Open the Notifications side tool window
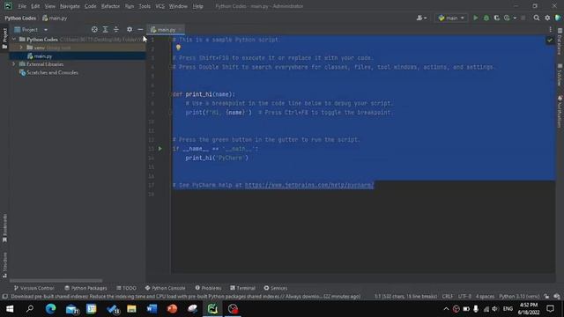564x317 pixels. [x=560, y=112]
